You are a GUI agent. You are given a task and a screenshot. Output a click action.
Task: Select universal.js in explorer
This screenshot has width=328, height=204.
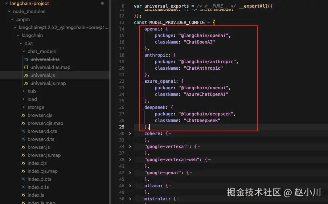tap(43, 76)
